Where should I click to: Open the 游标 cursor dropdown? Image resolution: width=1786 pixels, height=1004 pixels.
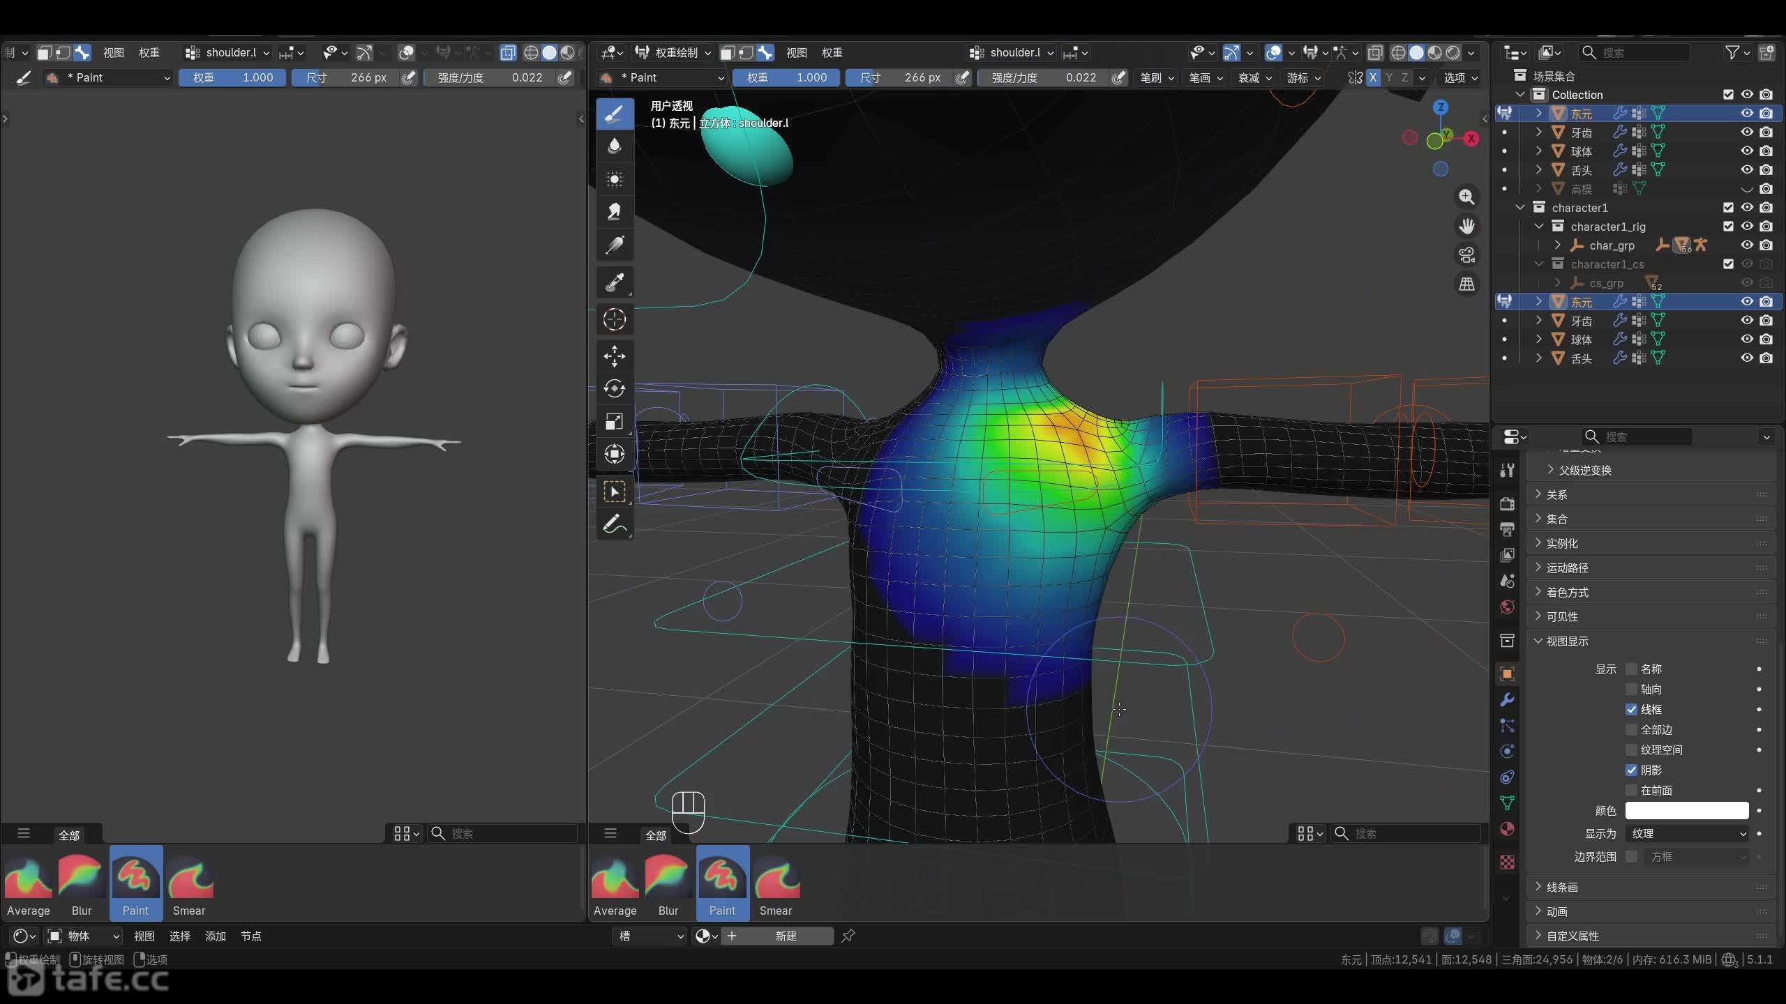[1304, 77]
